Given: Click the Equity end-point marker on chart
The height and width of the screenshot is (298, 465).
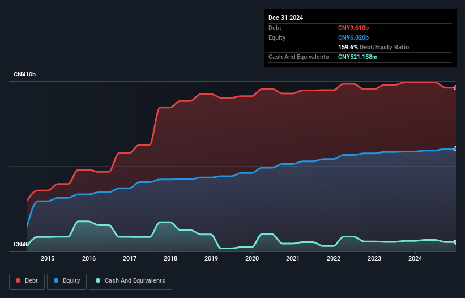Looking at the screenshot, I should point(455,149).
